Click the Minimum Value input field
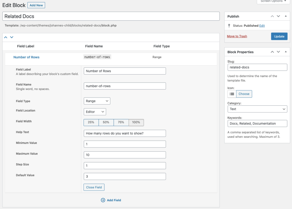292x209 pixels. tap(125, 144)
